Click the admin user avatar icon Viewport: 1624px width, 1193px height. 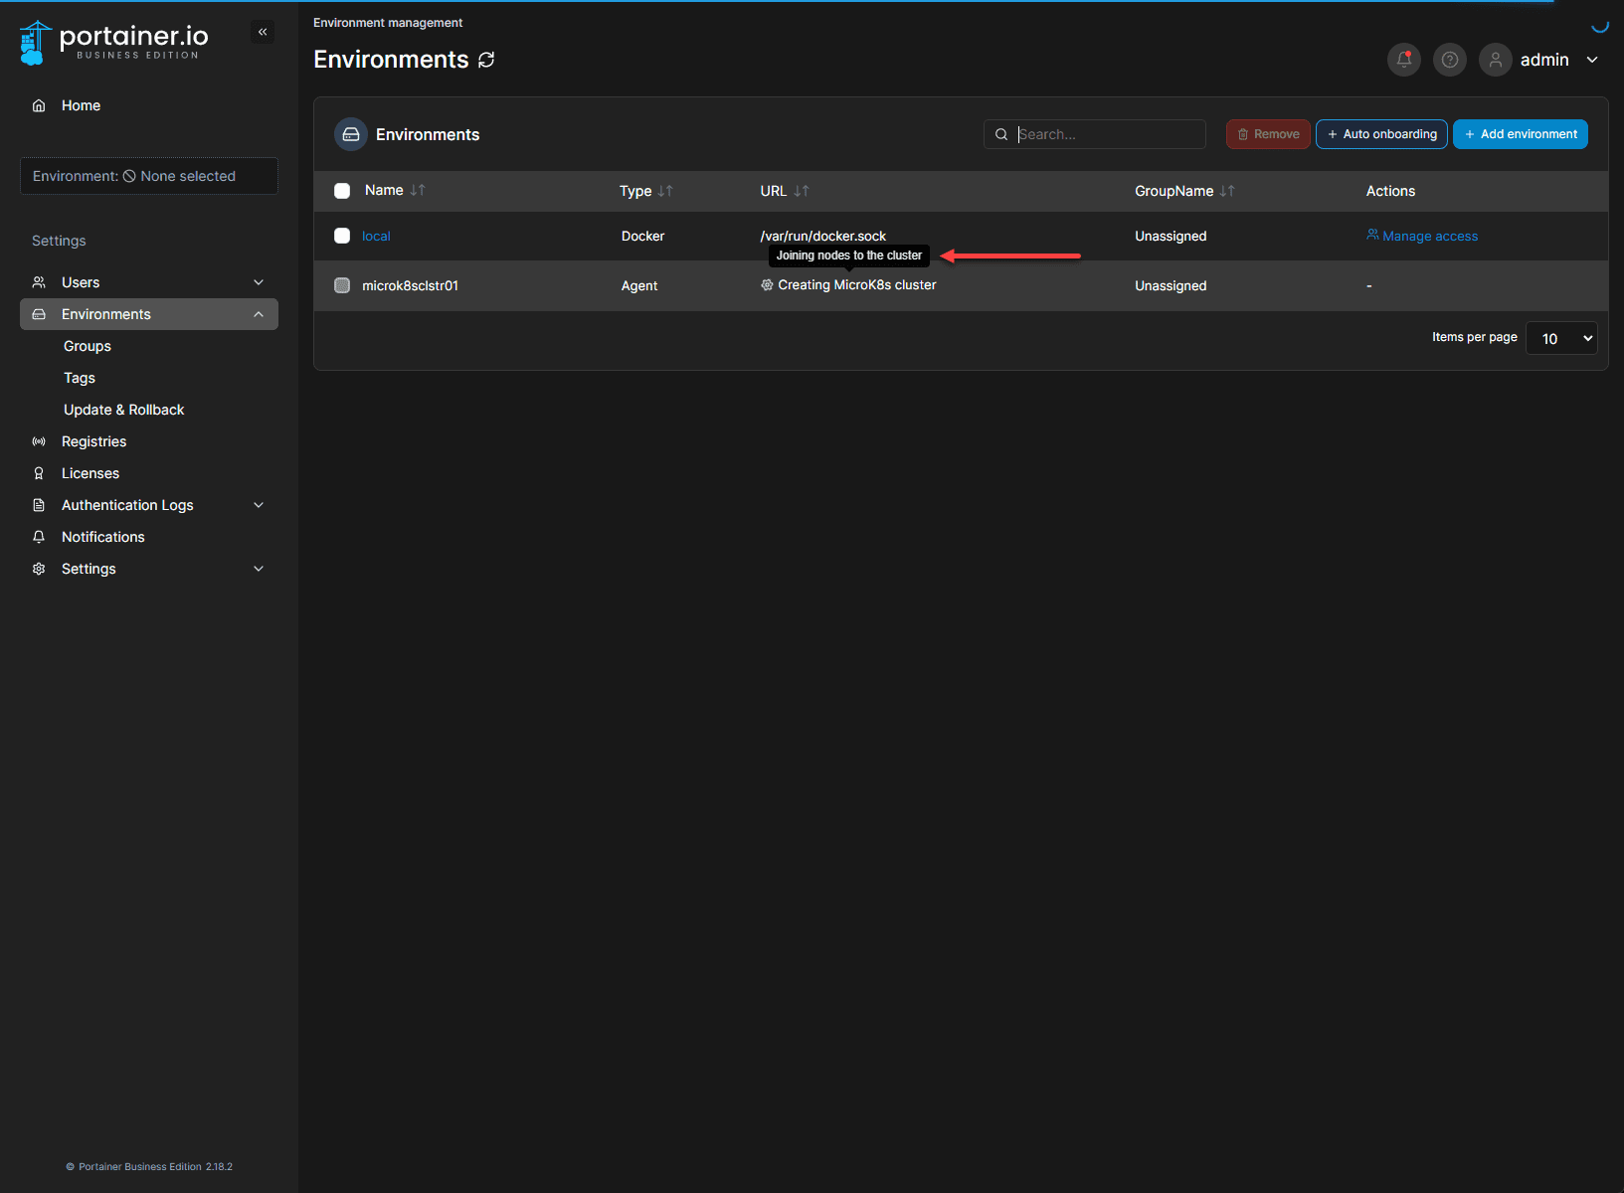tap(1495, 60)
